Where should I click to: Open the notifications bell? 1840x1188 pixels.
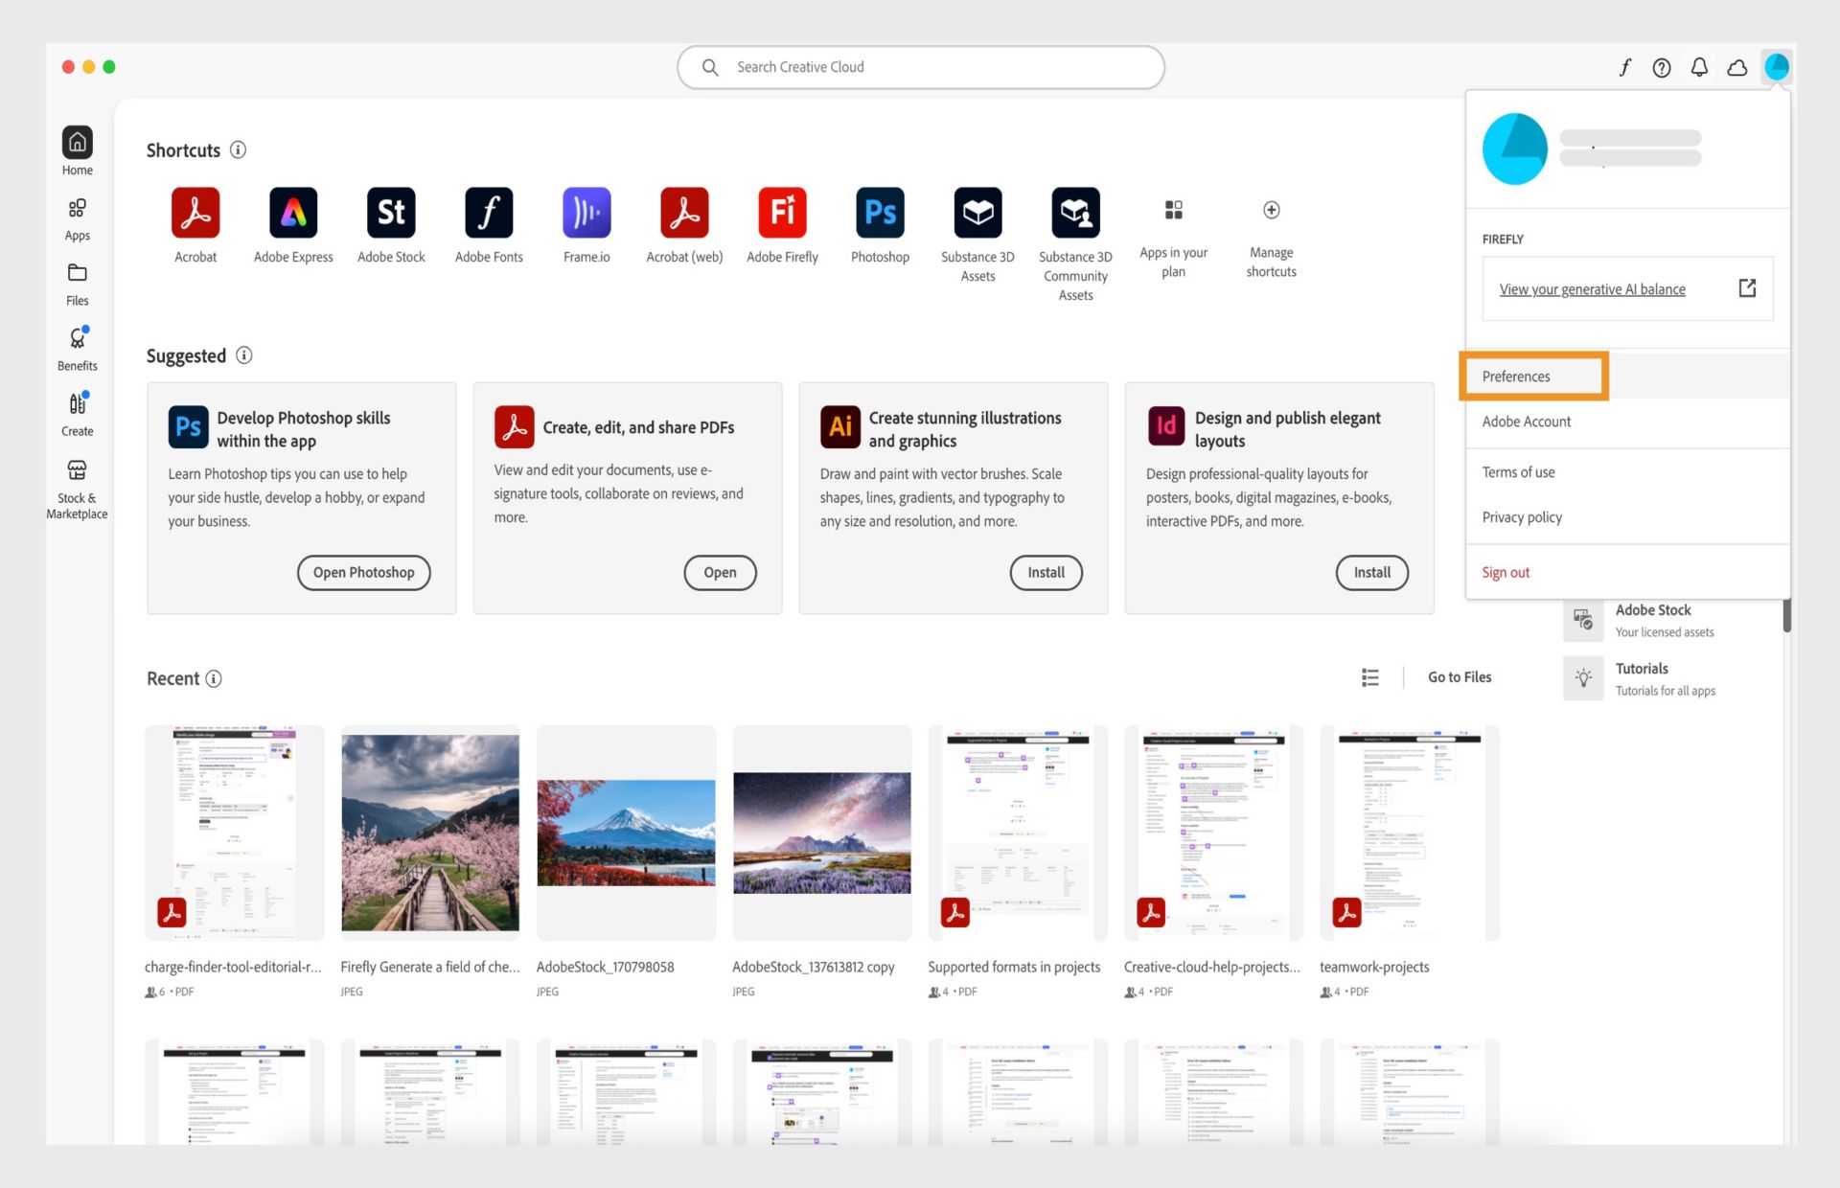(1699, 67)
